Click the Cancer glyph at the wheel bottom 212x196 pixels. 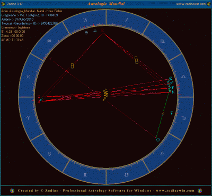127,174
